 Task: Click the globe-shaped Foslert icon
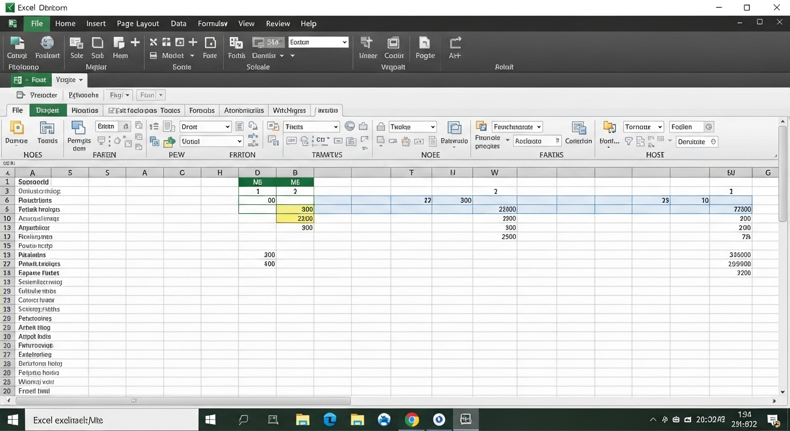(x=47, y=48)
